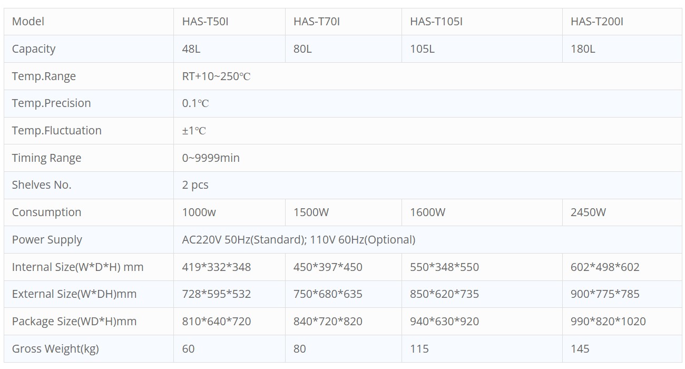Click the HAS-T50I model header cell
This screenshot has height=369, width=685.
[x=205, y=22]
